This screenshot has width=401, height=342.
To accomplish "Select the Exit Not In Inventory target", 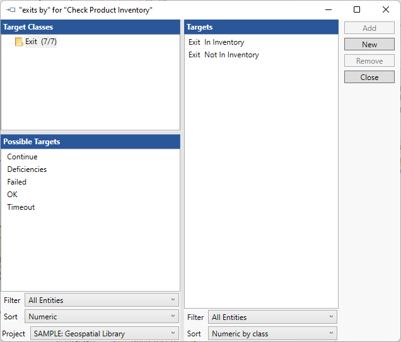I will (x=223, y=55).
